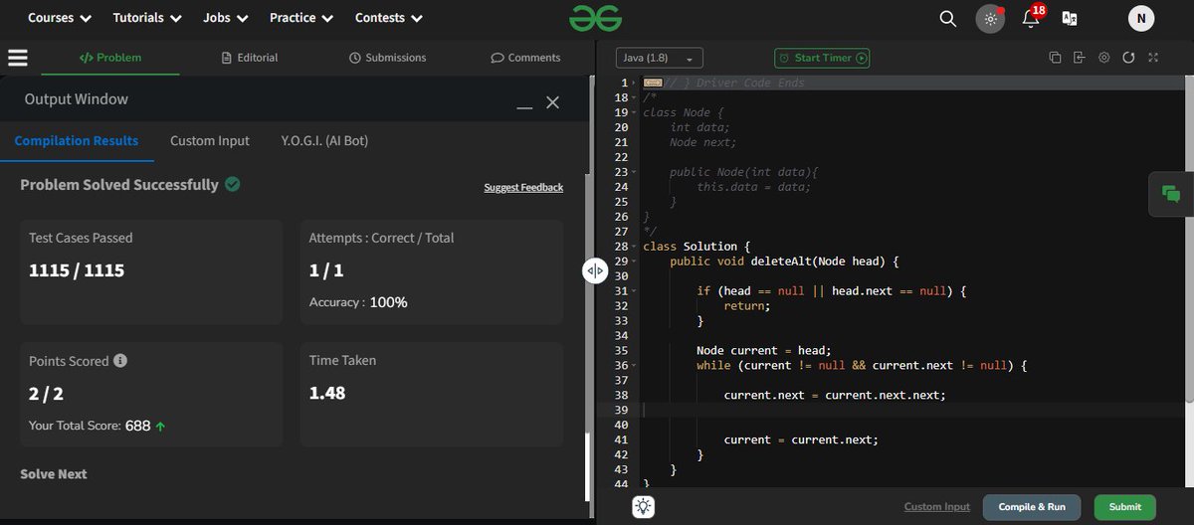Expand the Contests dropdown

389,18
